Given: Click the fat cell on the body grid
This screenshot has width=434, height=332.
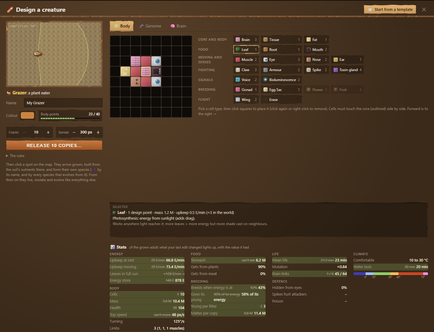Looking at the screenshot, I should click(125, 71).
